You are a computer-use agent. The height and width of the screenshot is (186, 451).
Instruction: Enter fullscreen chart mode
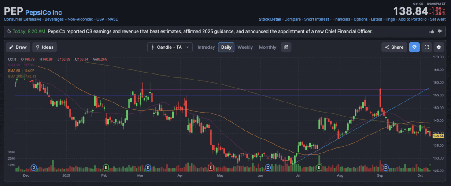(x=426, y=47)
